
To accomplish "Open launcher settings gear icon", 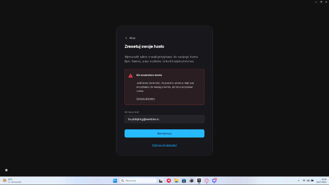I will click(6, 170).
